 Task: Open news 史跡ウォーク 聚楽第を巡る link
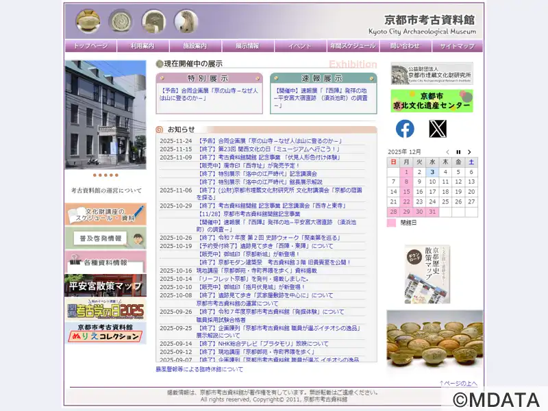coord(269,238)
